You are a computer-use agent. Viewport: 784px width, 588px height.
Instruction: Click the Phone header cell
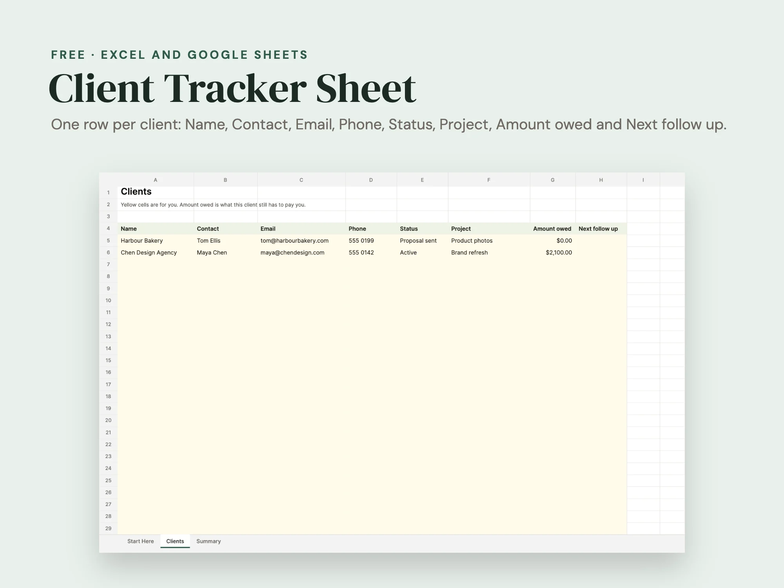coord(371,229)
